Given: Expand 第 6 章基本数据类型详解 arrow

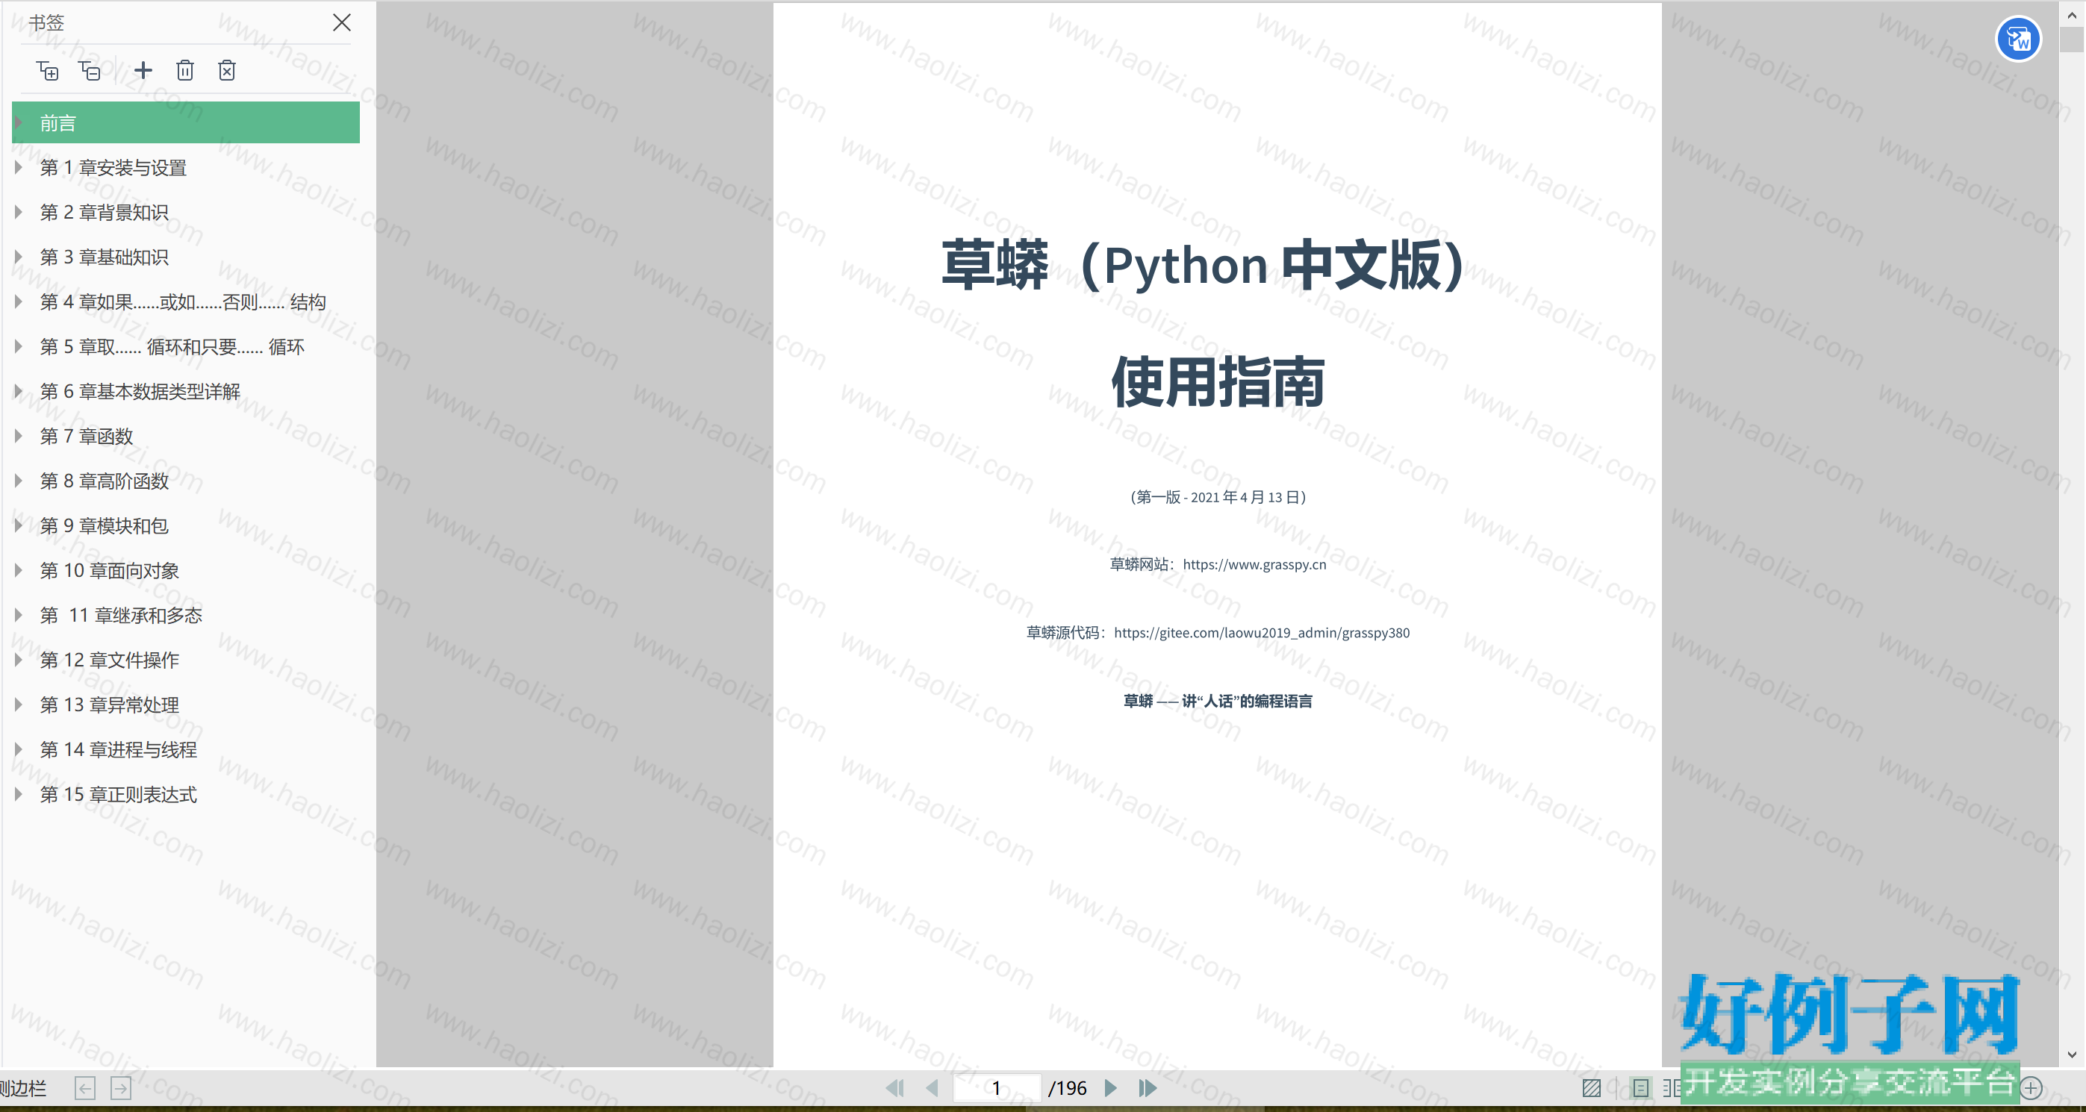Looking at the screenshot, I should click(x=18, y=391).
